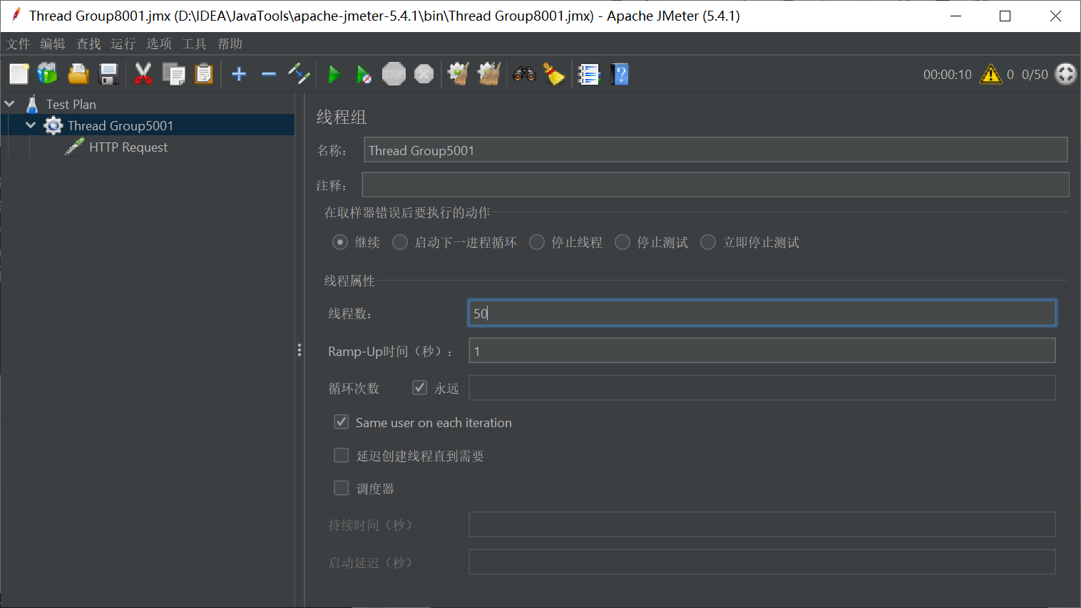This screenshot has width=1081, height=608.
Task: Click the HTTP Request sampler pipette icon
Action: pyautogui.click(x=74, y=147)
